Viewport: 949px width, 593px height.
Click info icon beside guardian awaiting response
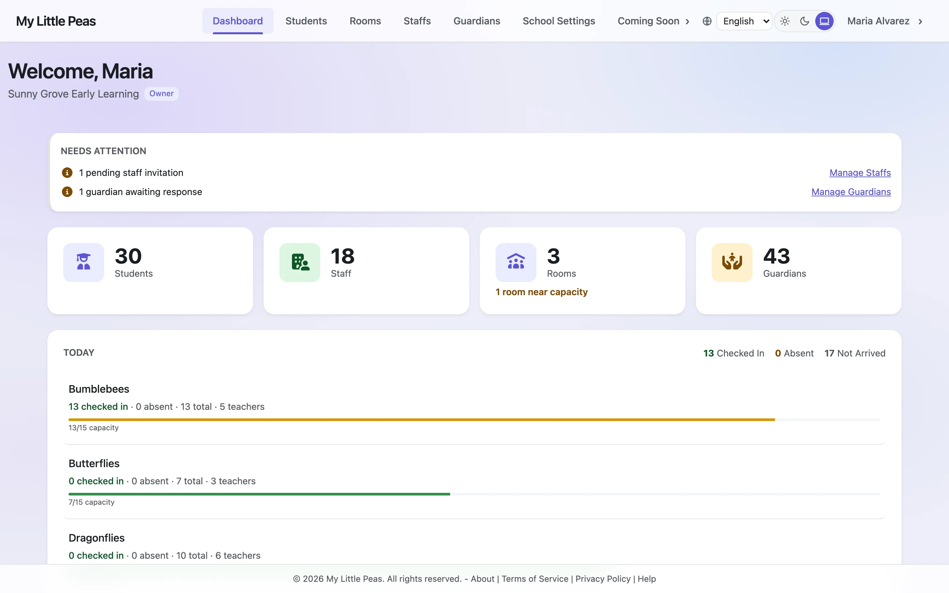point(67,192)
